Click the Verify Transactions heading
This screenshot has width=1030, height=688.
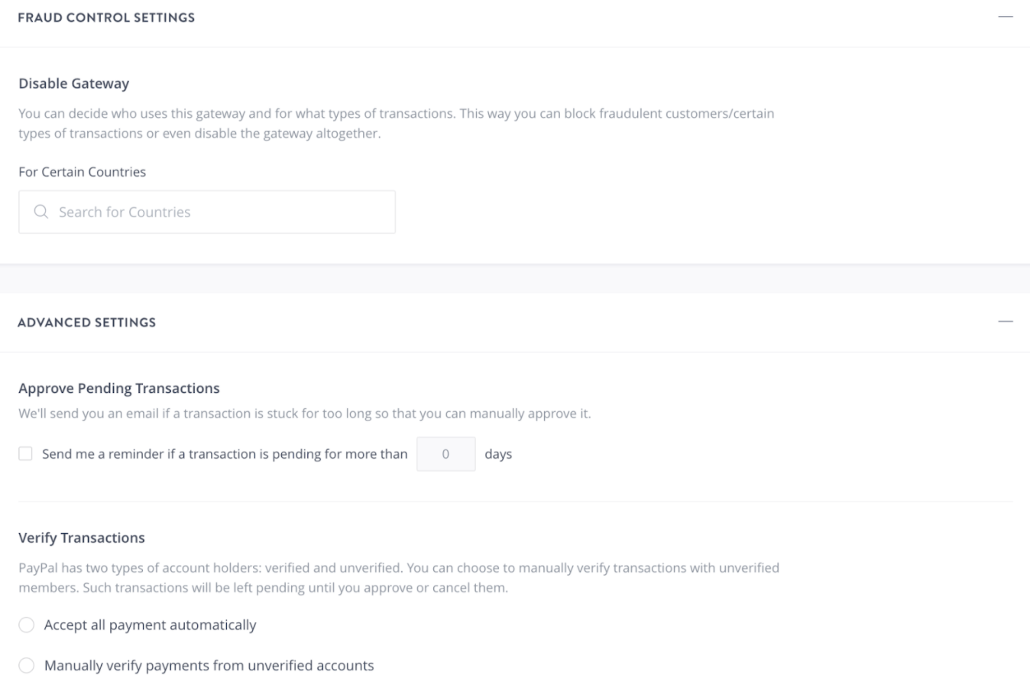coord(82,538)
